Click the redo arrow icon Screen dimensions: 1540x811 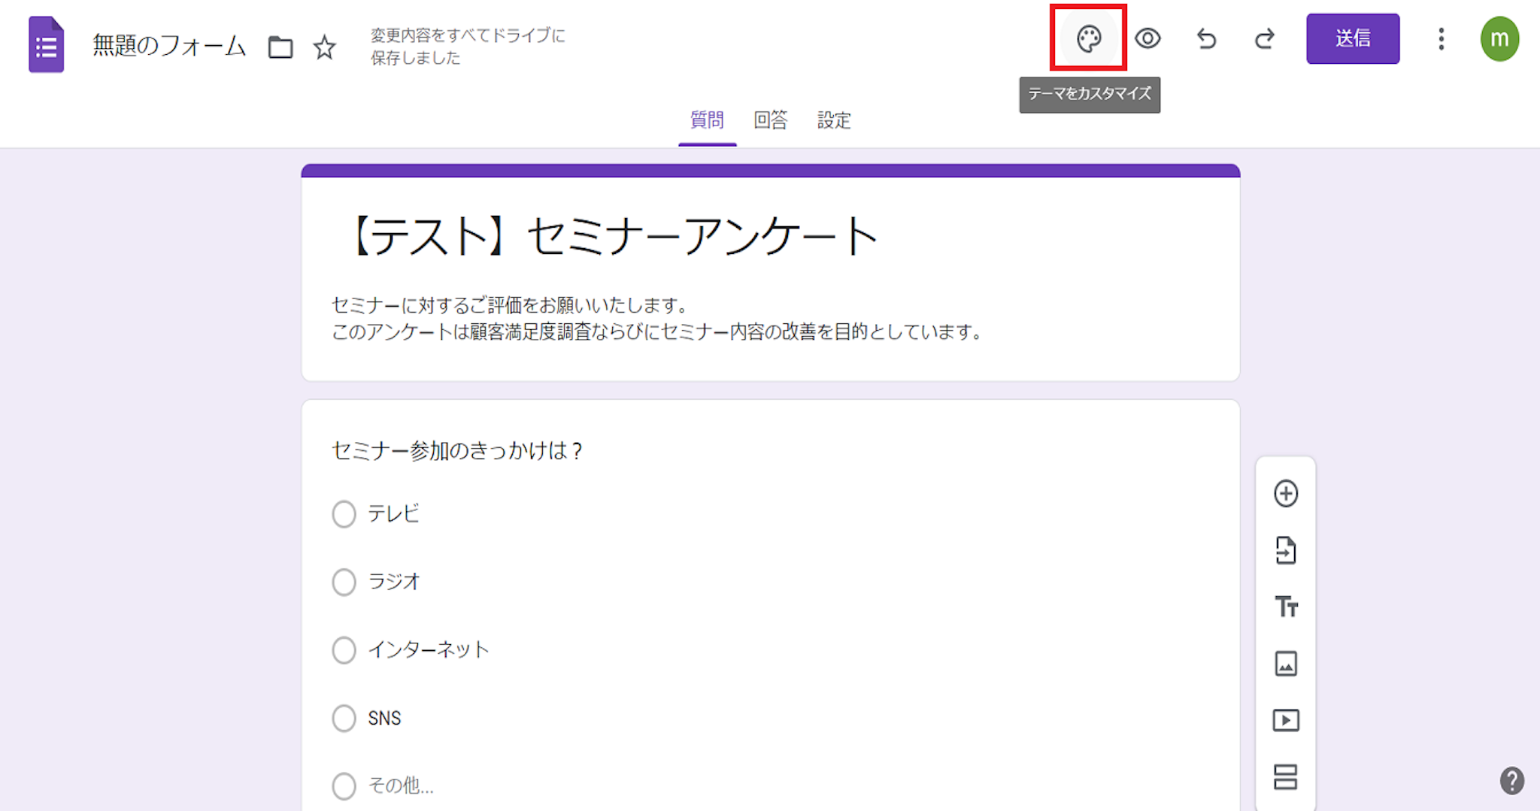coord(1265,38)
